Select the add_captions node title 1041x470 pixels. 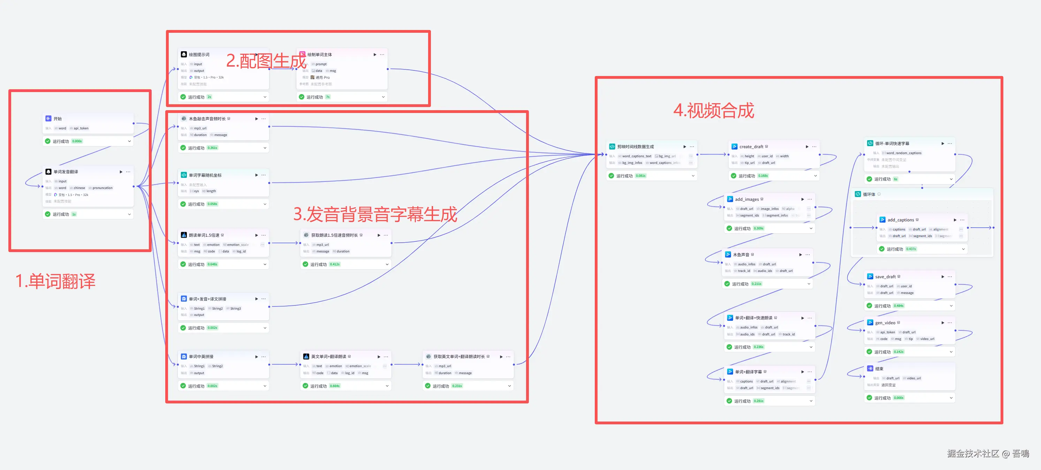coord(901,220)
